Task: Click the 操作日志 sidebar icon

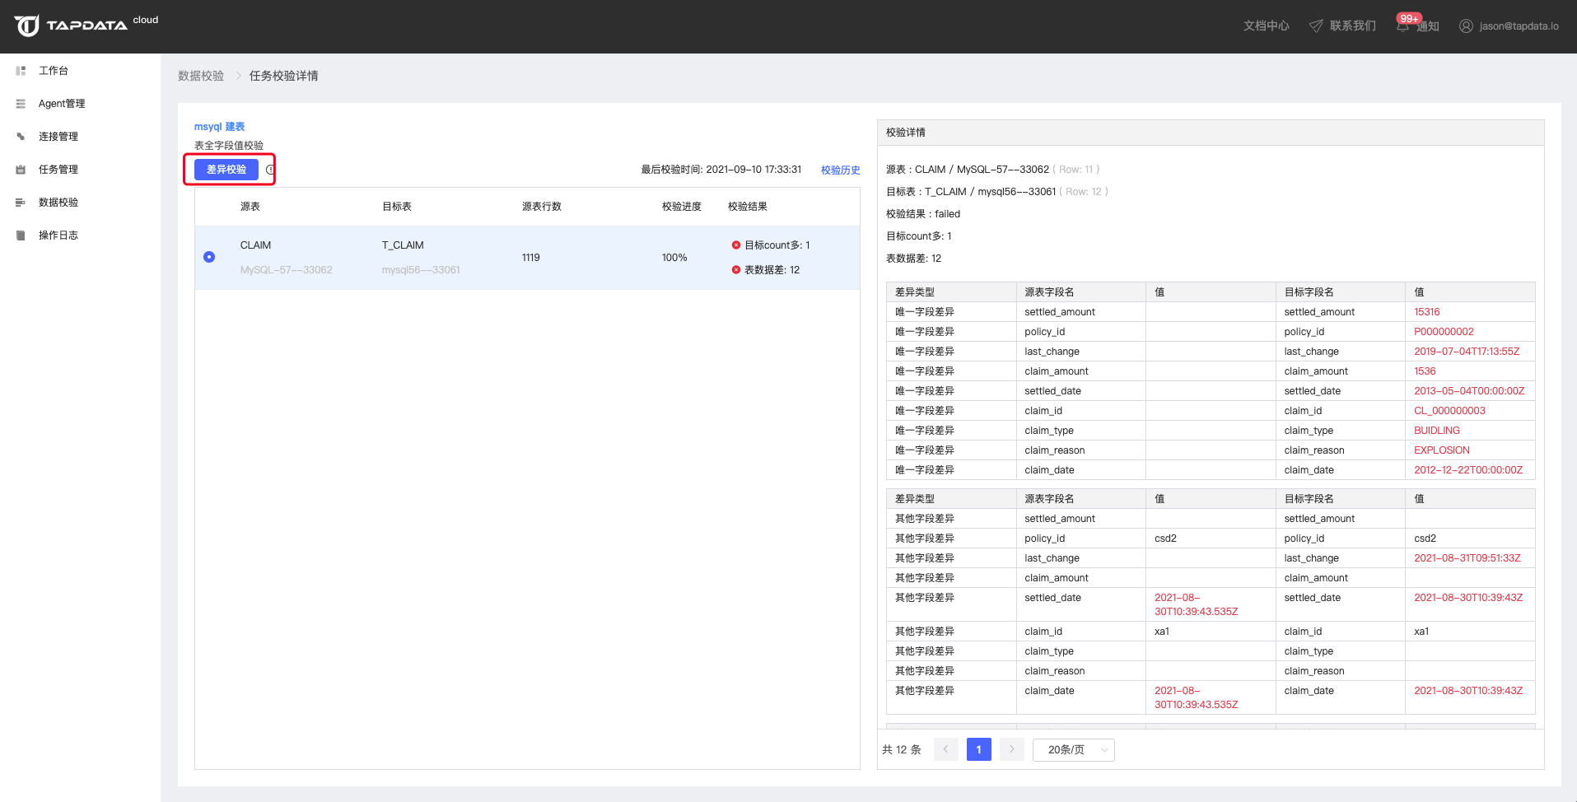Action: [x=21, y=235]
